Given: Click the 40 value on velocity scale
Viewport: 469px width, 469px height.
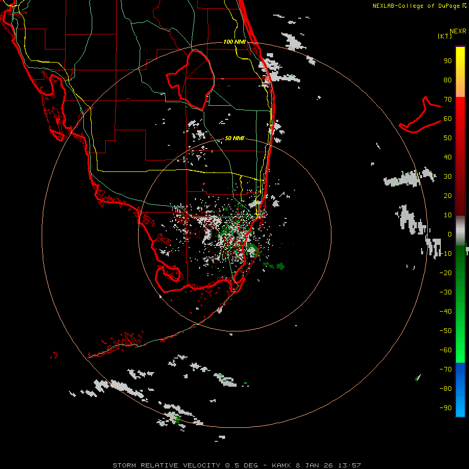Looking at the screenshot, I should click(448, 157).
